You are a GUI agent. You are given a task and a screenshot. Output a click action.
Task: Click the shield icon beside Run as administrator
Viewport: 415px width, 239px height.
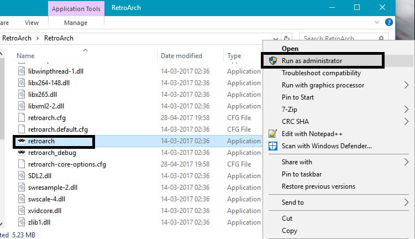[x=273, y=61]
